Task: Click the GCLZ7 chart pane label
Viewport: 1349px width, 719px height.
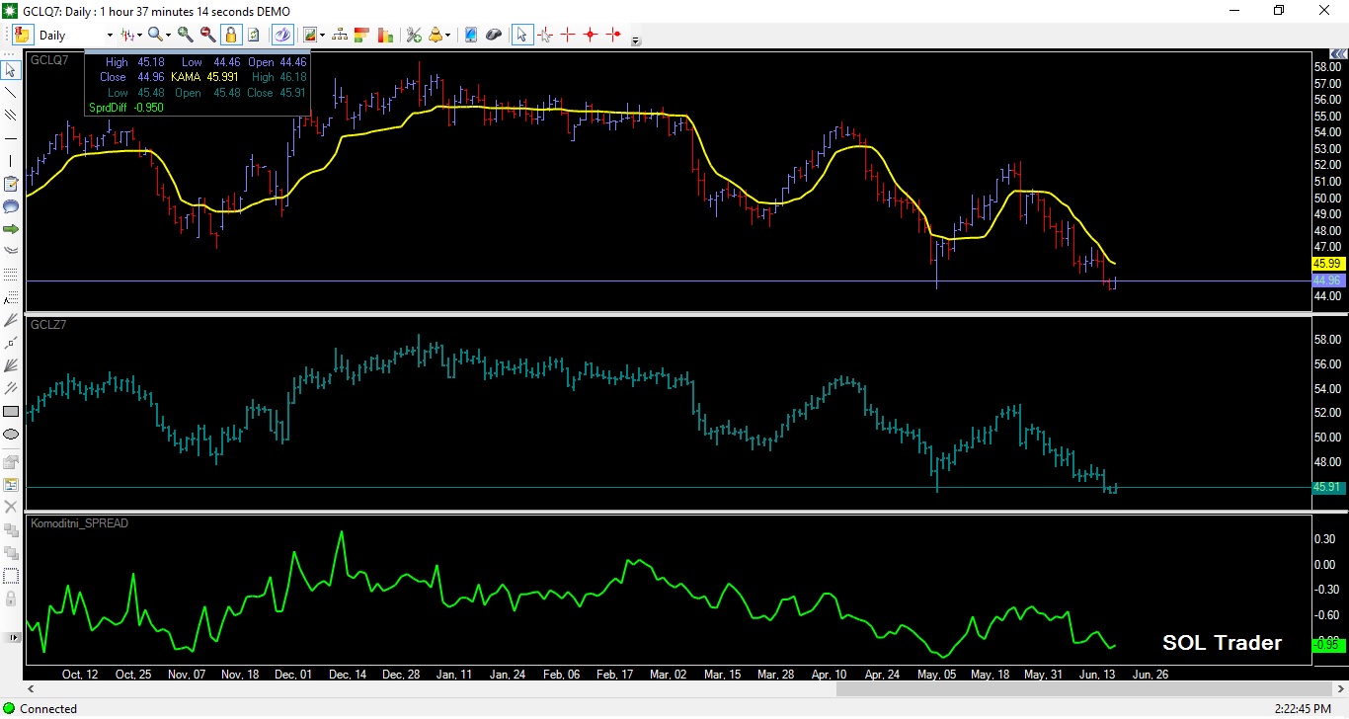Action: click(48, 324)
